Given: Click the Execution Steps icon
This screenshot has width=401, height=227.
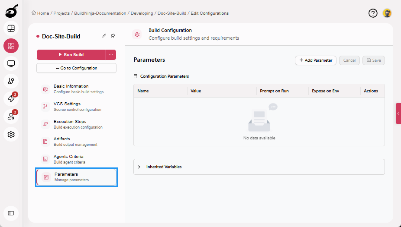Looking at the screenshot, I should 45,124.
